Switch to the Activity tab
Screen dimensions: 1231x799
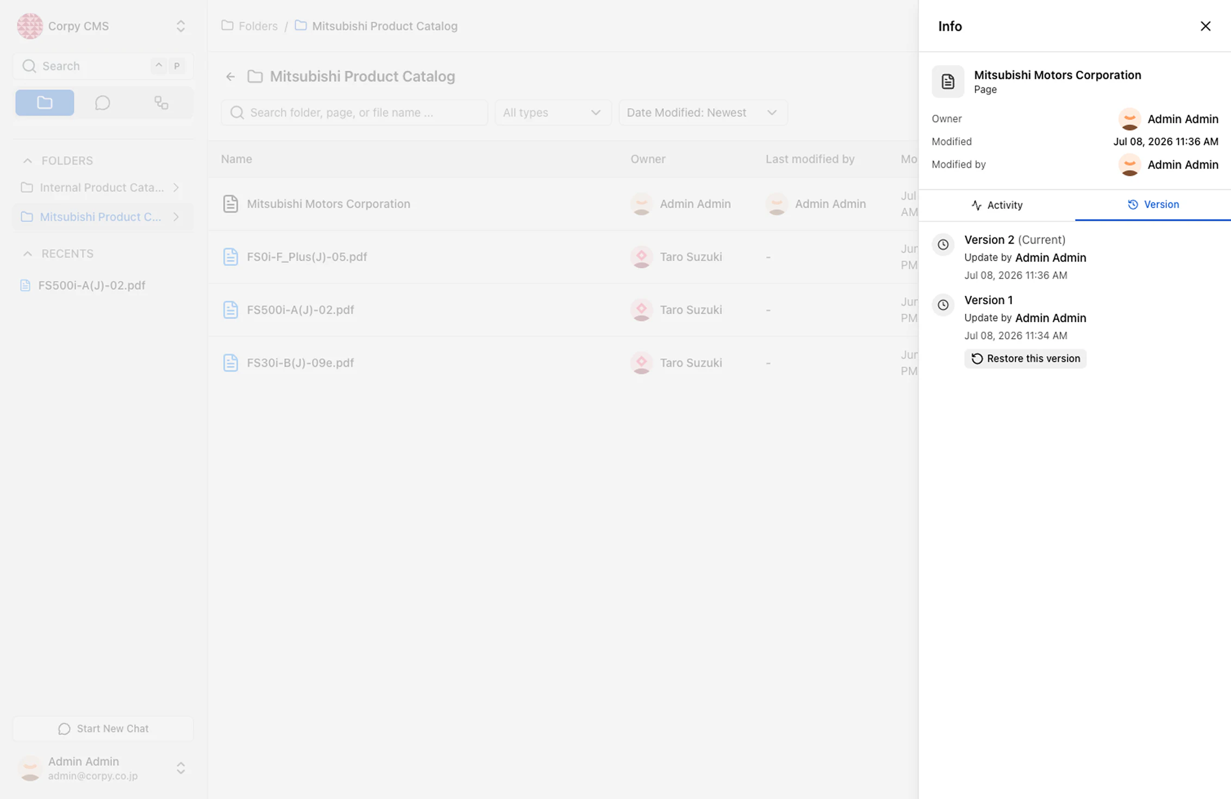pyautogui.click(x=997, y=205)
